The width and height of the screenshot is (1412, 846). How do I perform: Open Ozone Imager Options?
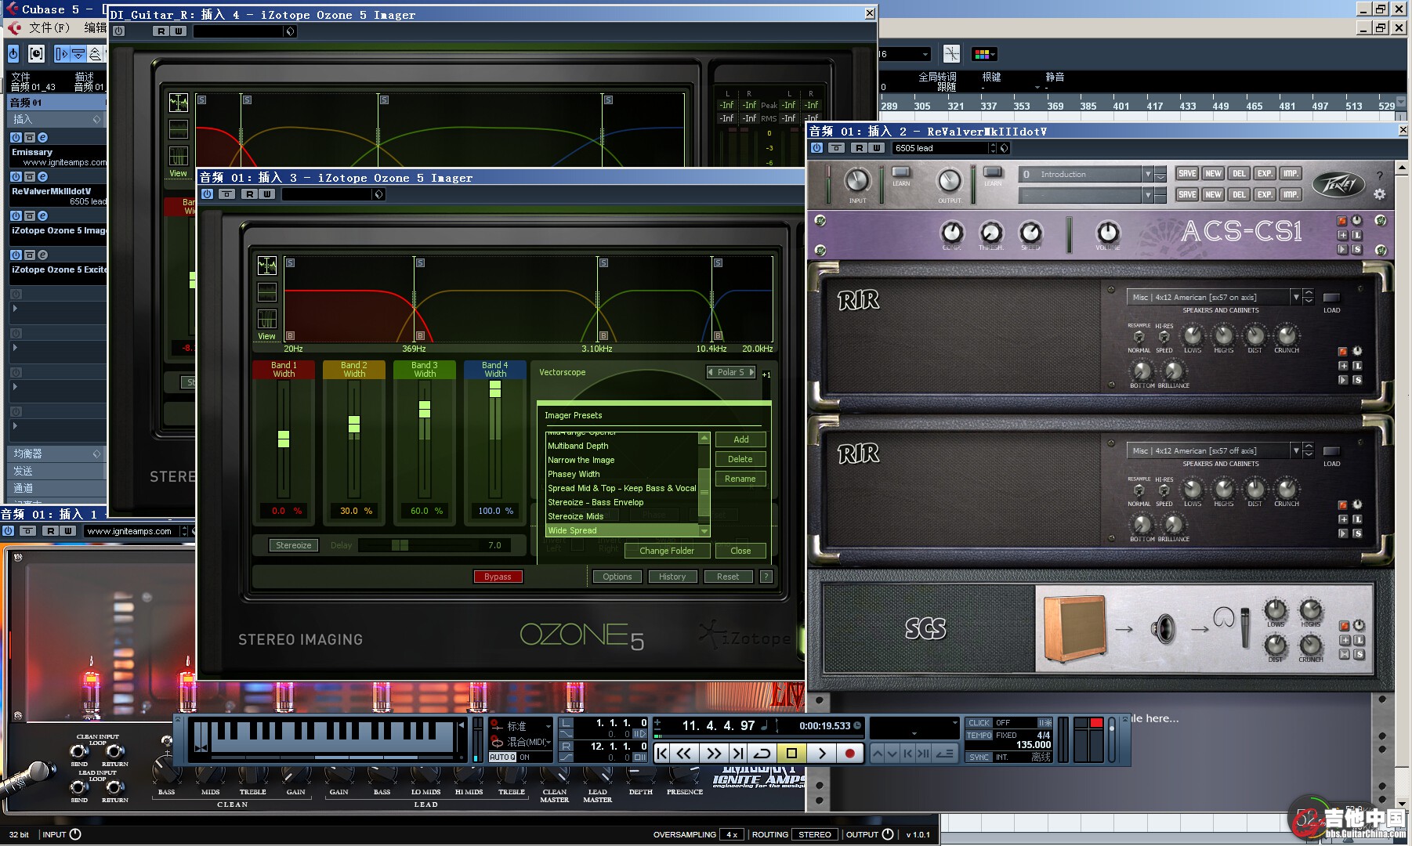click(617, 577)
